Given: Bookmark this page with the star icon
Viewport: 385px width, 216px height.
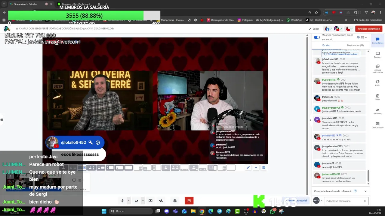Looking at the screenshot, I should click(316, 13).
